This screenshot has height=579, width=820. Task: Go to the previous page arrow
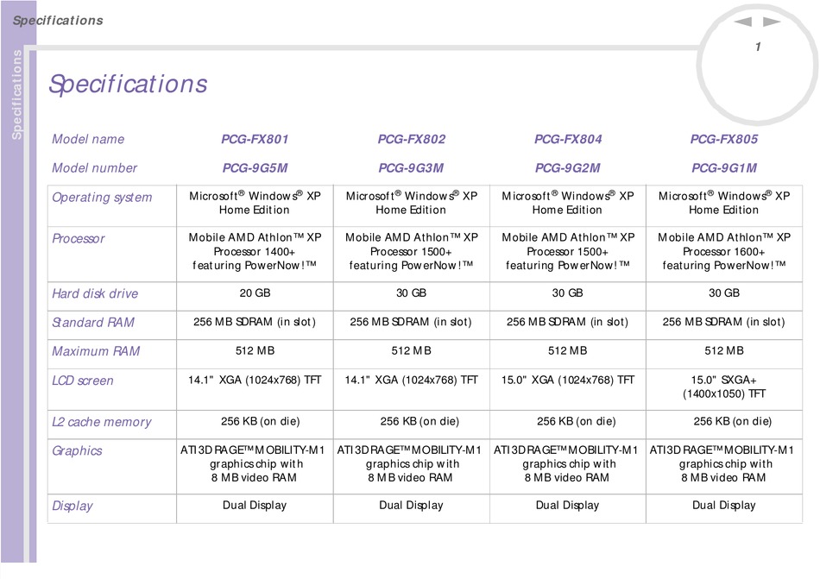click(x=743, y=22)
